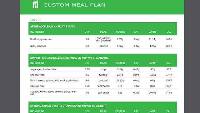Select Squash, winter, acorn ingredient
The height and width of the screenshot is (113, 200).
(x=53, y=93)
